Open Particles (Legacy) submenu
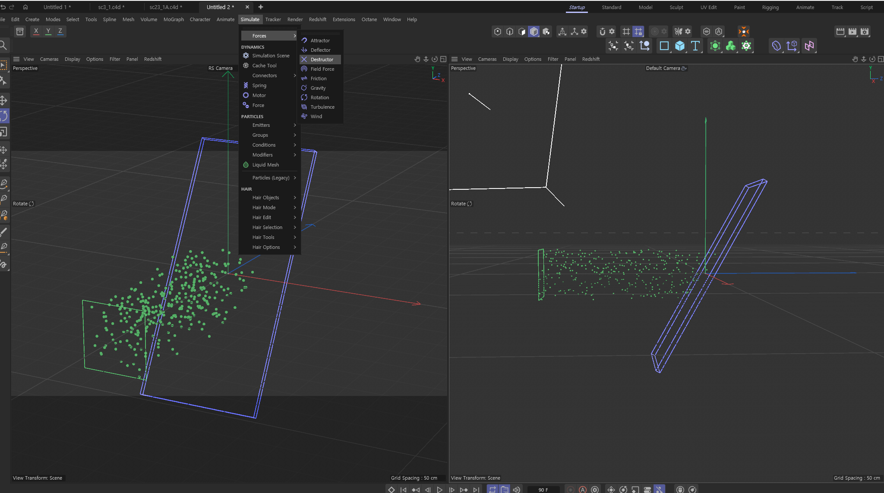884x493 pixels. (269, 178)
